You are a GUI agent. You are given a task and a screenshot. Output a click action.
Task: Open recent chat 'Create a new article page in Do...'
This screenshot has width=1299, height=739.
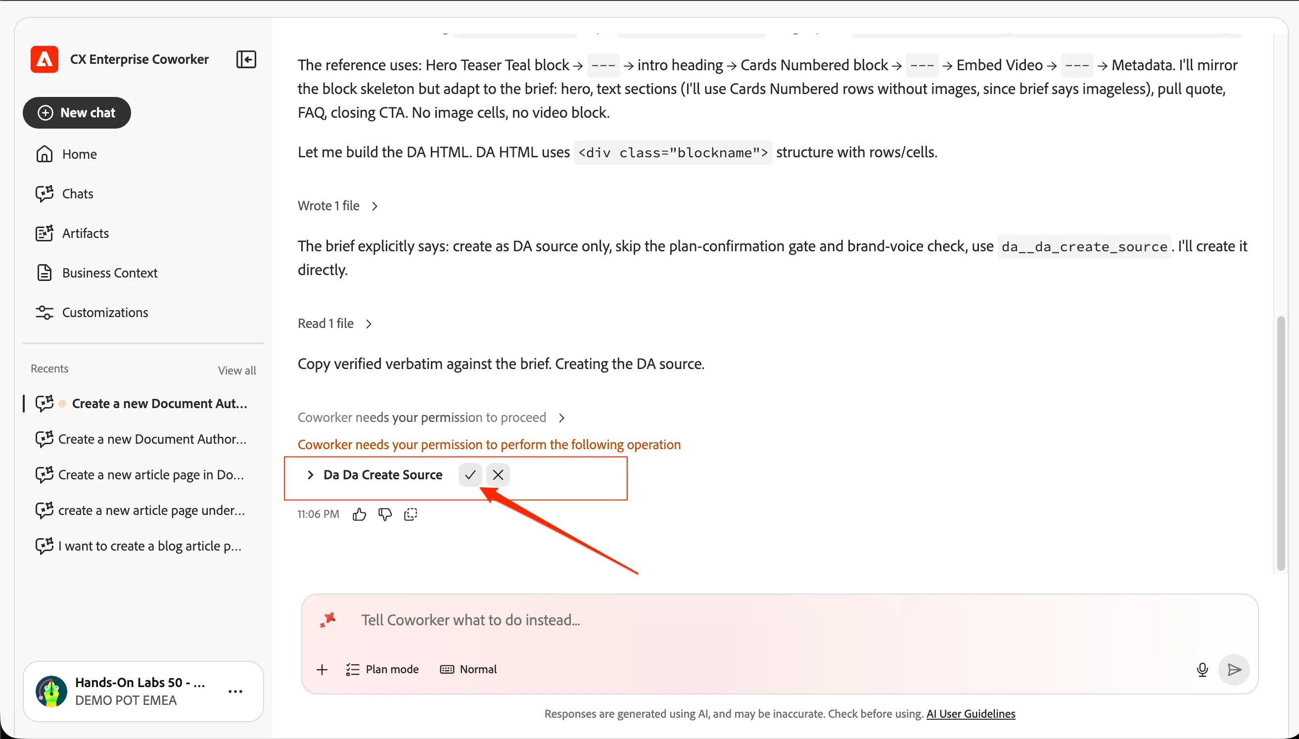[x=143, y=474]
